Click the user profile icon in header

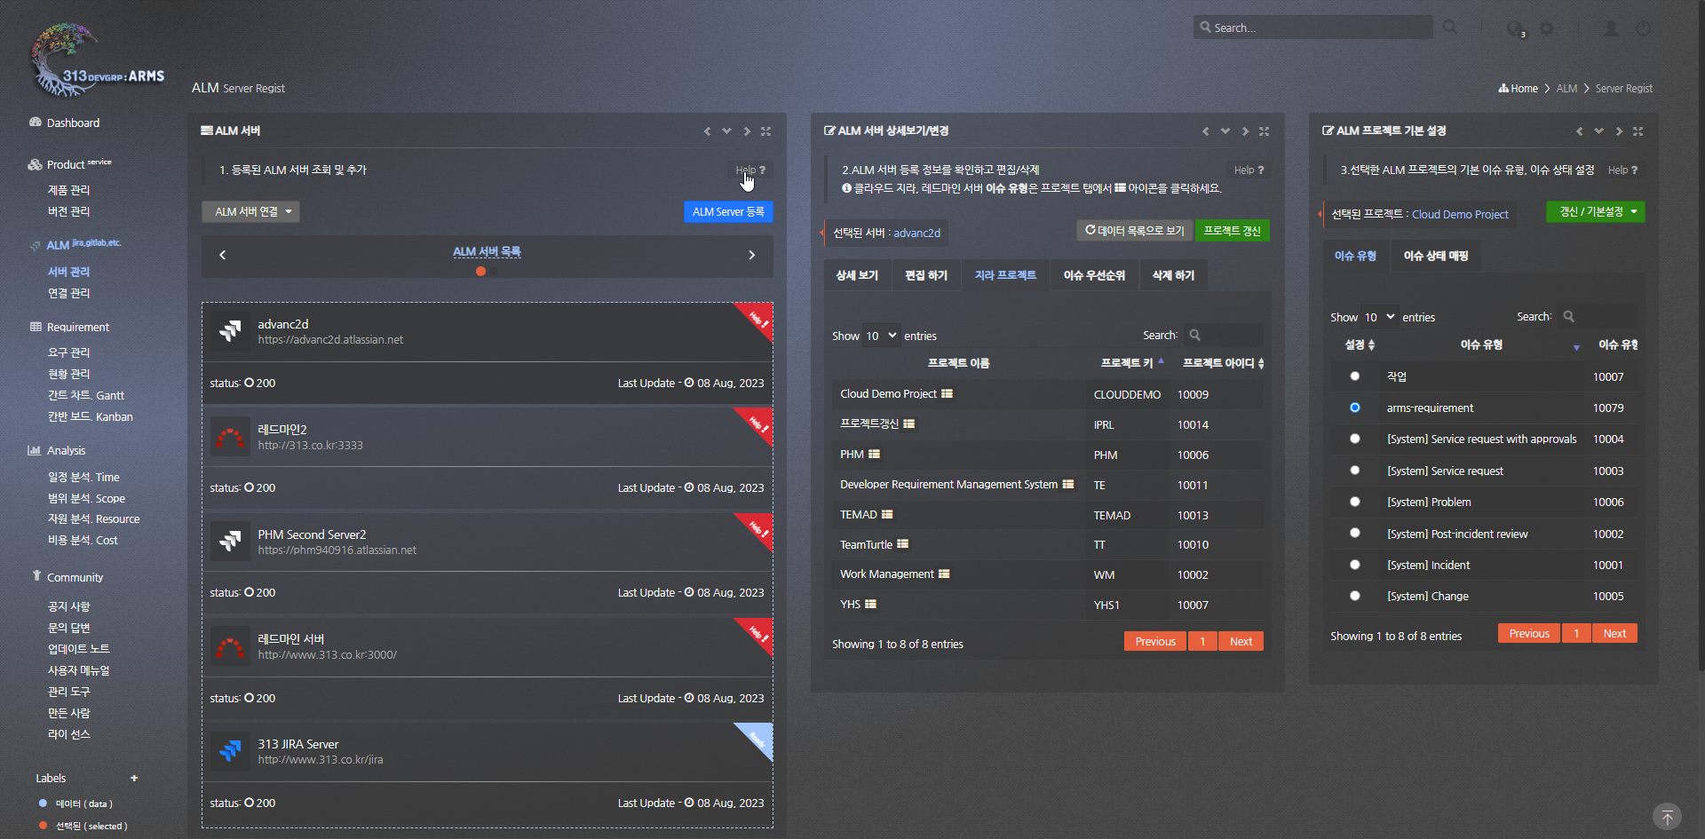click(x=1610, y=28)
